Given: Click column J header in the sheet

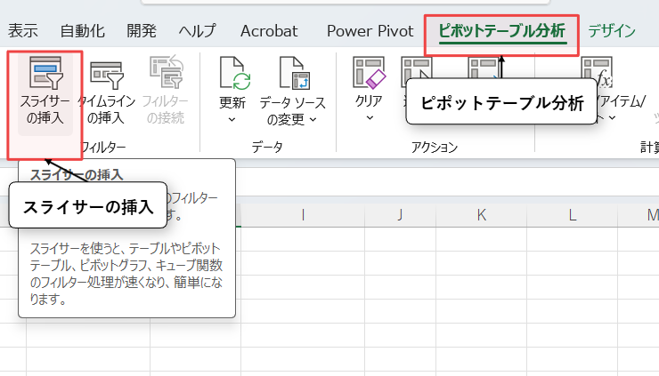Looking at the screenshot, I should point(400,214).
